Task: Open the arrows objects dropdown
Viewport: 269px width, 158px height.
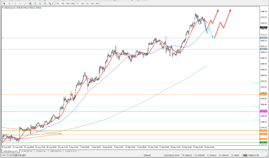Action: (51, 3)
